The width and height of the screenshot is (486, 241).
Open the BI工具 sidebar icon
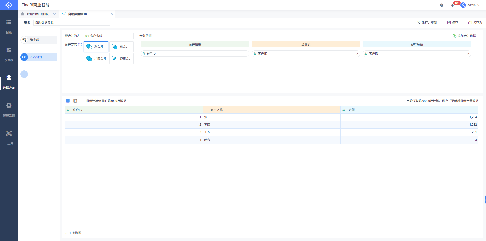pyautogui.click(x=9, y=133)
